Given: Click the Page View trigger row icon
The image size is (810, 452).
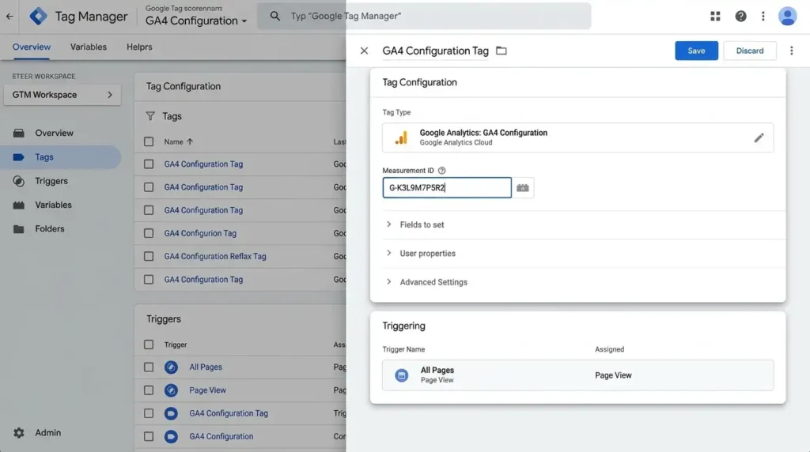Looking at the screenshot, I should [x=171, y=390].
